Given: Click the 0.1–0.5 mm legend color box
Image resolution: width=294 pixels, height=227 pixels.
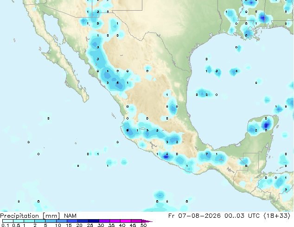Looking at the screenshot, I should pyautogui.click(x=8, y=221).
